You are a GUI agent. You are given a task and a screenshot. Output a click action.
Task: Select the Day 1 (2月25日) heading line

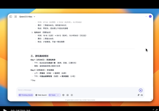(x=43, y=60)
